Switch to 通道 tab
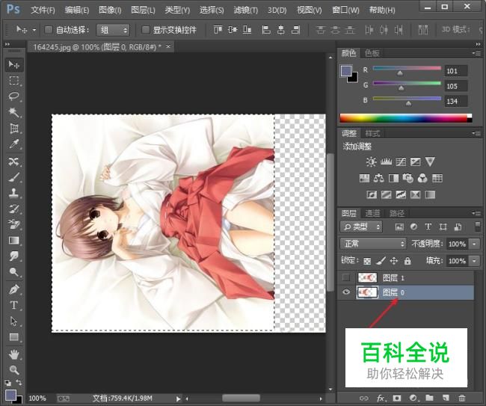 (372, 213)
